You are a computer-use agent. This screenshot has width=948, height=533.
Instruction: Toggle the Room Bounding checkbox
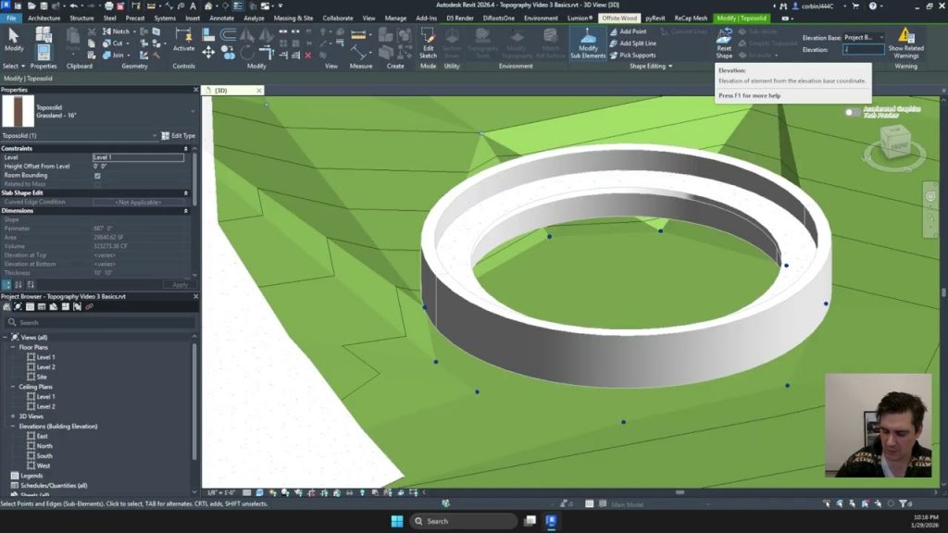[97, 175]
